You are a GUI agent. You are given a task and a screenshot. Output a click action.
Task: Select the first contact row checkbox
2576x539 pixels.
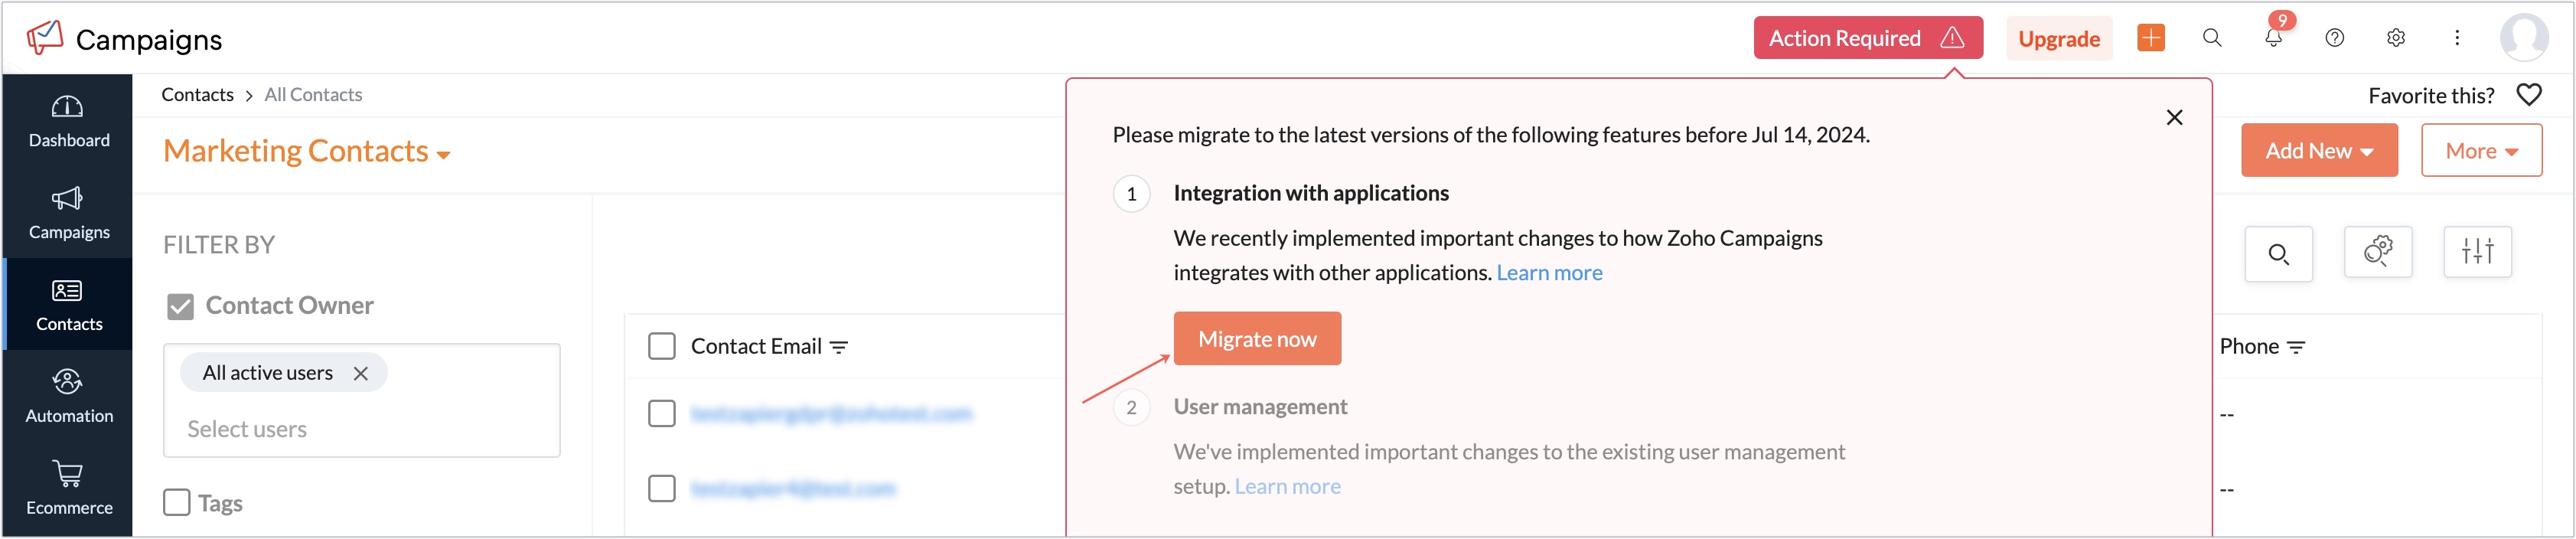(662, 414)
